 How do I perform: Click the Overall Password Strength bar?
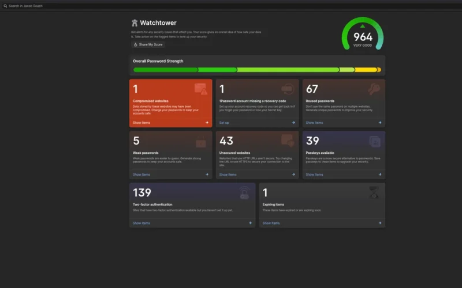click(257, 70)
